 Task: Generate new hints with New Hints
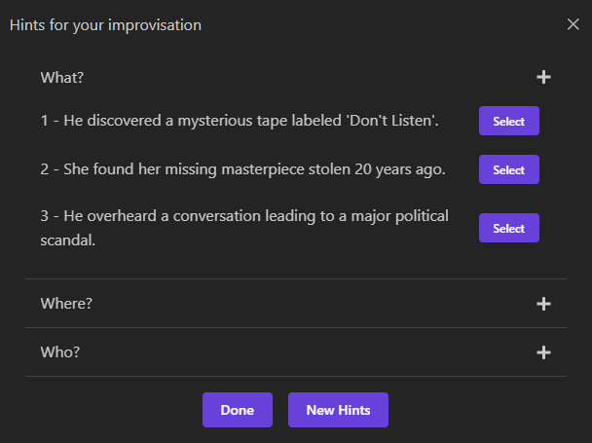point(338,410)
